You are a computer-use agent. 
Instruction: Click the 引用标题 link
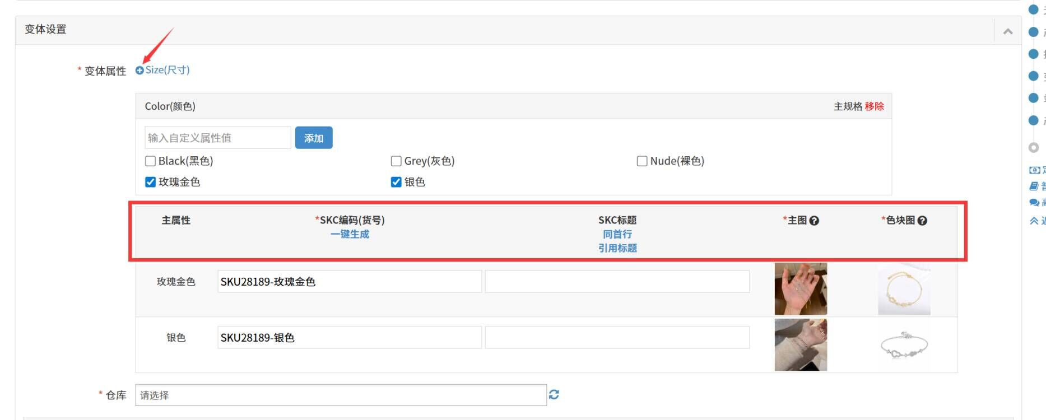[617, 248]
